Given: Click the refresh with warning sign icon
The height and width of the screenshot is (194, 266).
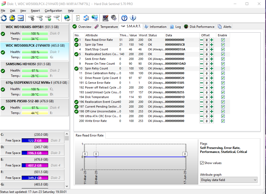Looking at the screenshot, I should [12, 18].
